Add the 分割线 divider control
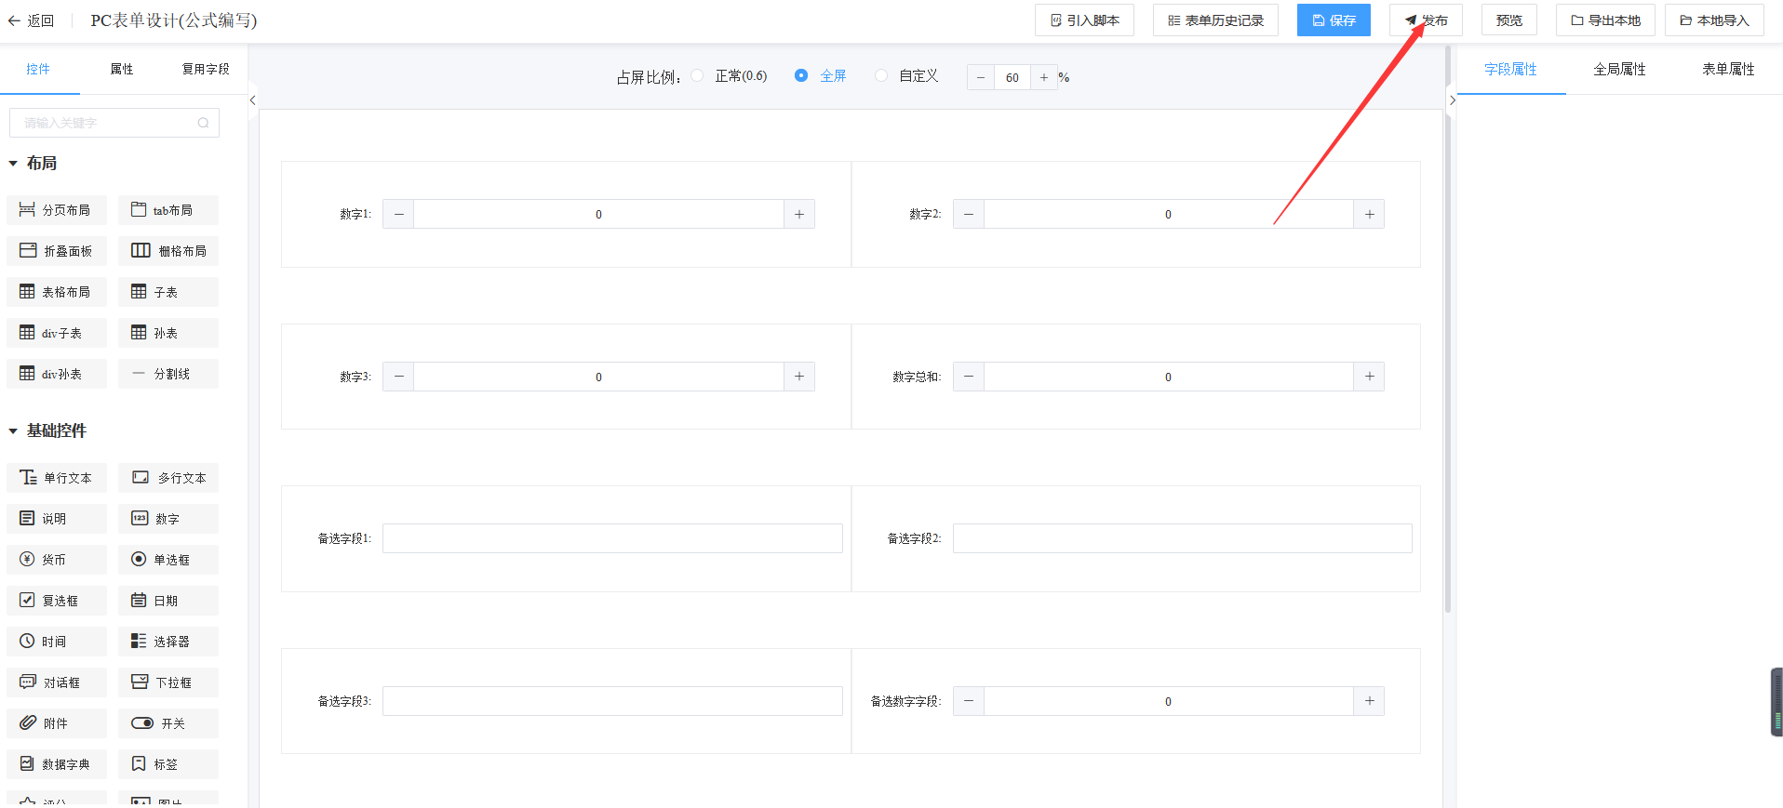The image size is (1783, 808). (168, 374)
